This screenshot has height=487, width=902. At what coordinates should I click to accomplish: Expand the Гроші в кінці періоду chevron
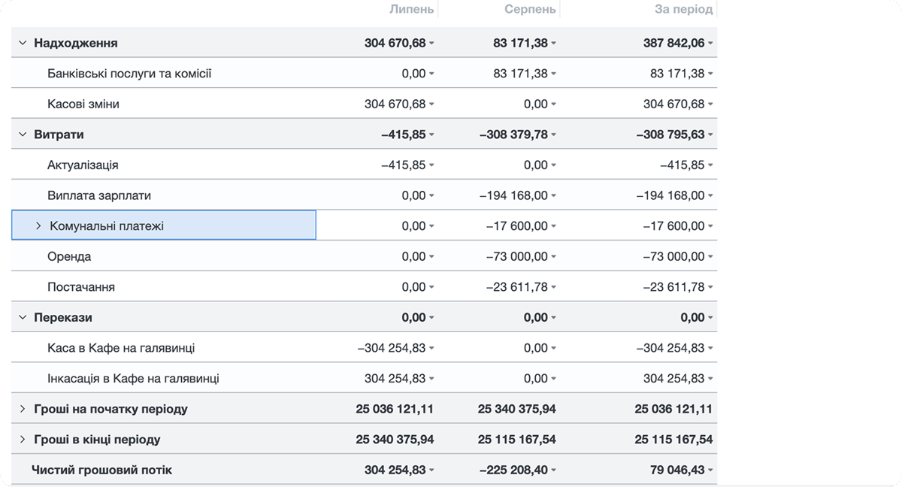click(x=22, y=440)
